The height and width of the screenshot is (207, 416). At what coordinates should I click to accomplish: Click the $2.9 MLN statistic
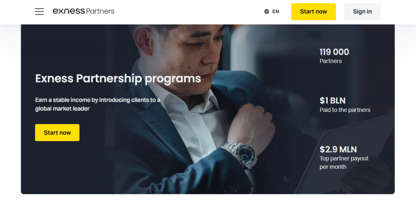point(338,149)
